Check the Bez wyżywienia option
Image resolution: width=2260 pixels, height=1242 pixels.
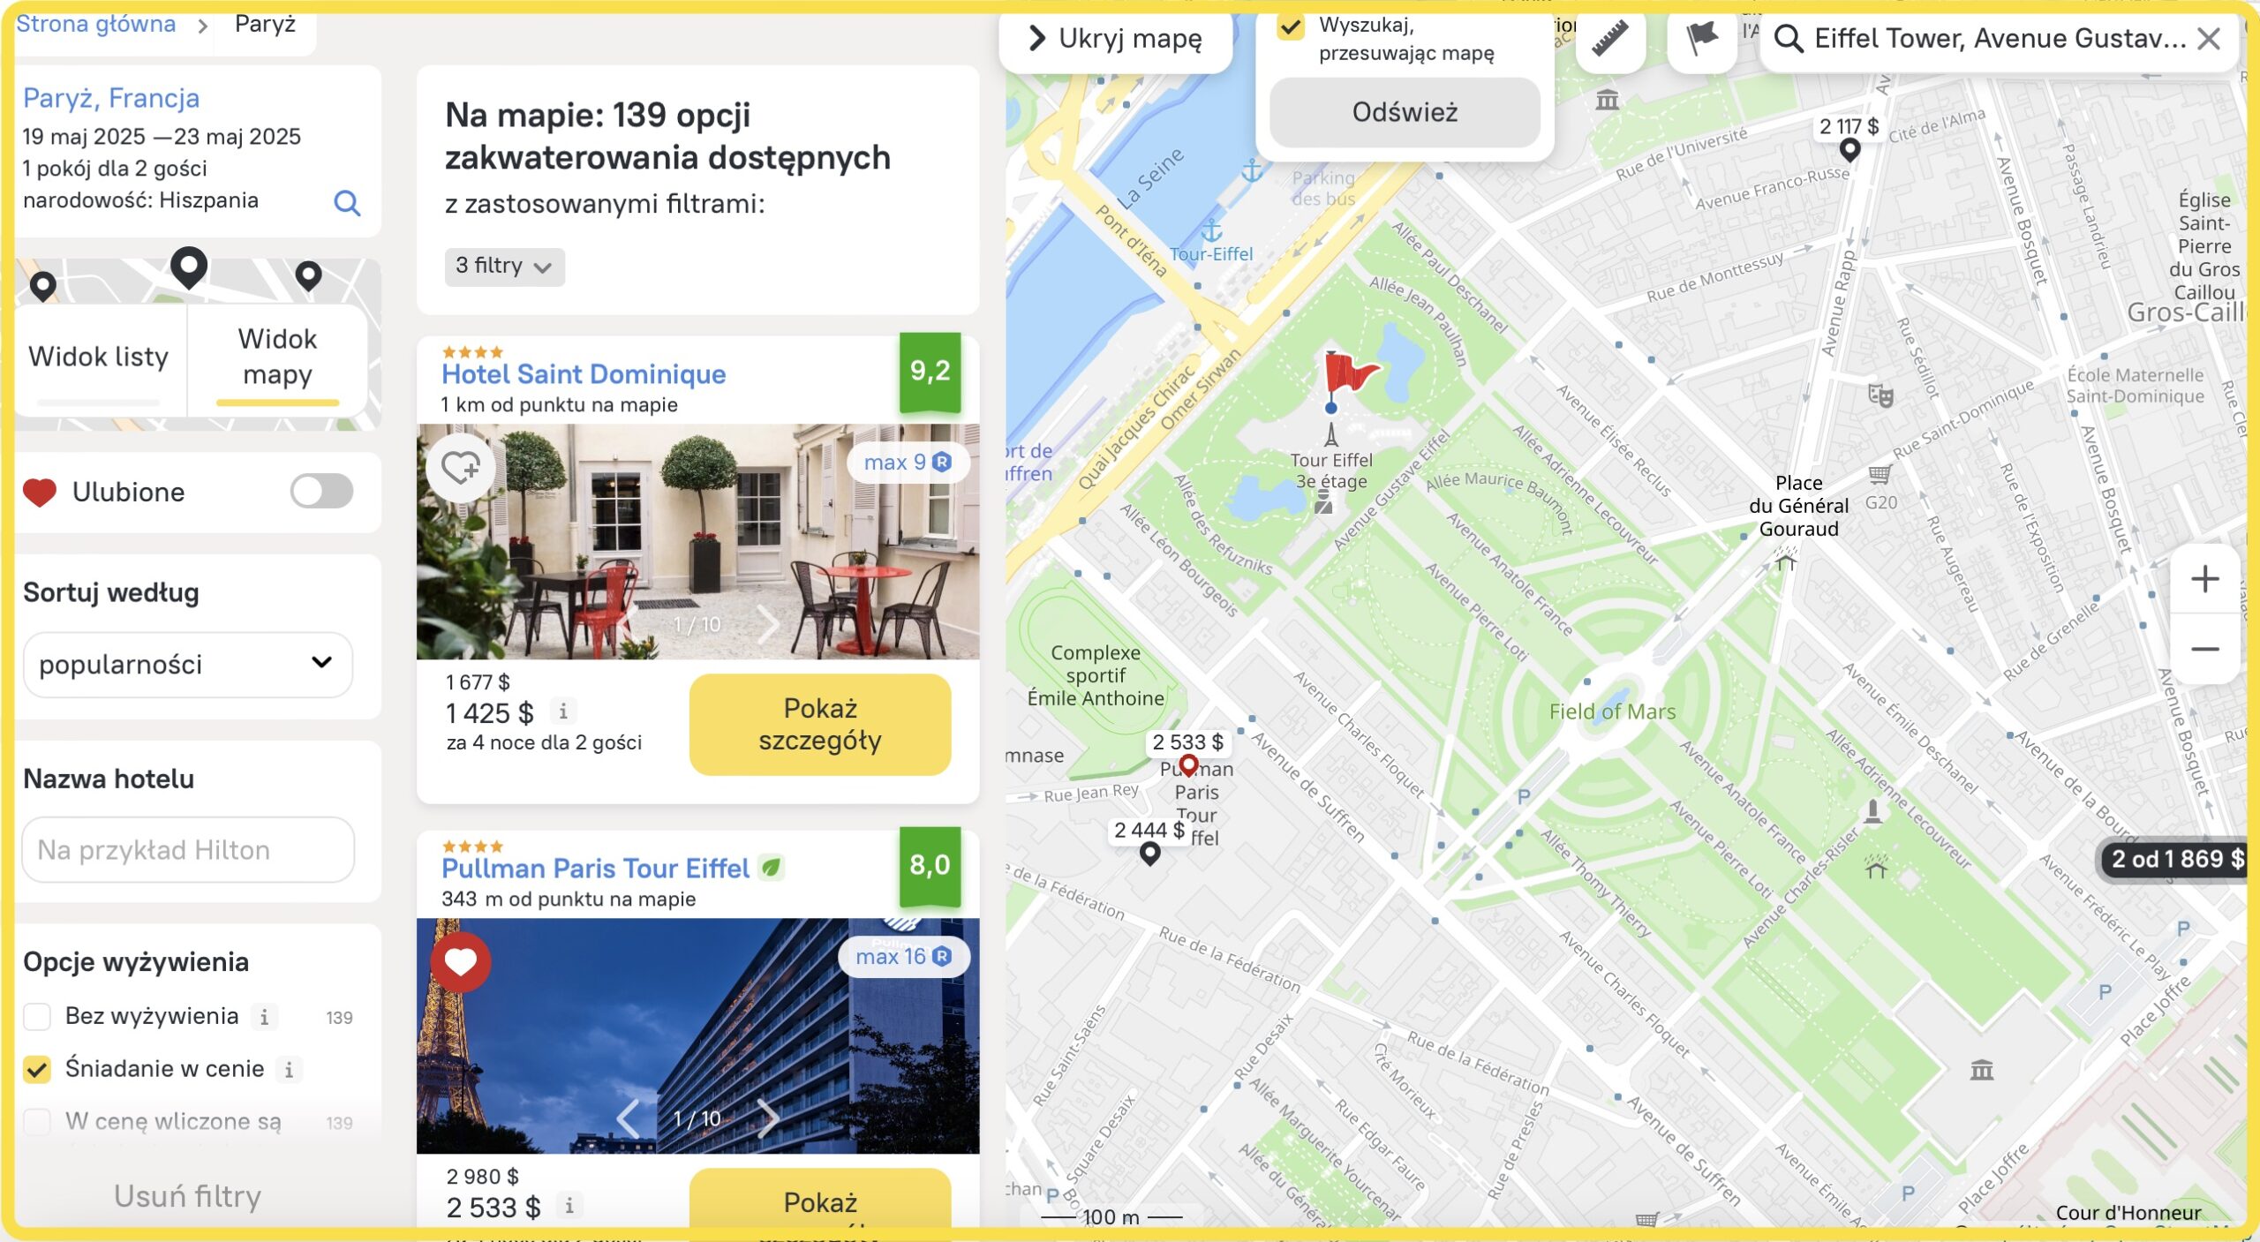[37, 1016]
